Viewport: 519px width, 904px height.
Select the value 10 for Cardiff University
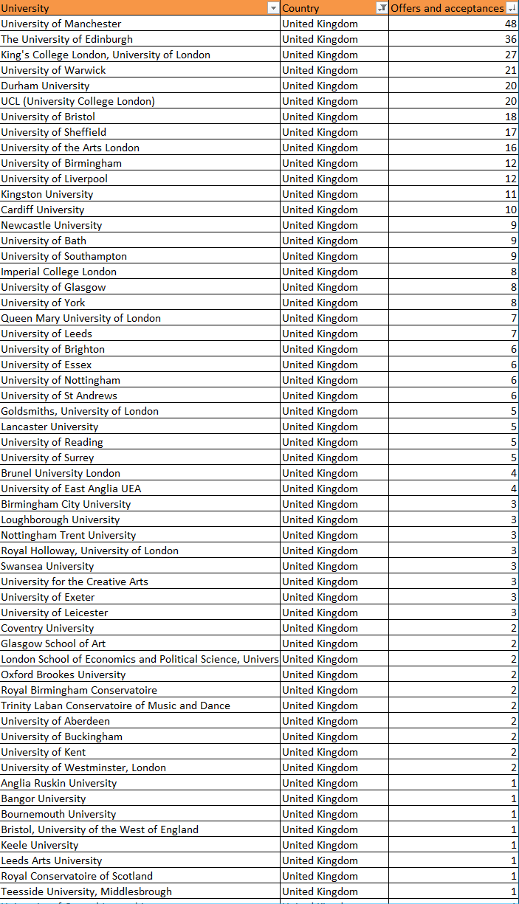click(x=453, y=210)
